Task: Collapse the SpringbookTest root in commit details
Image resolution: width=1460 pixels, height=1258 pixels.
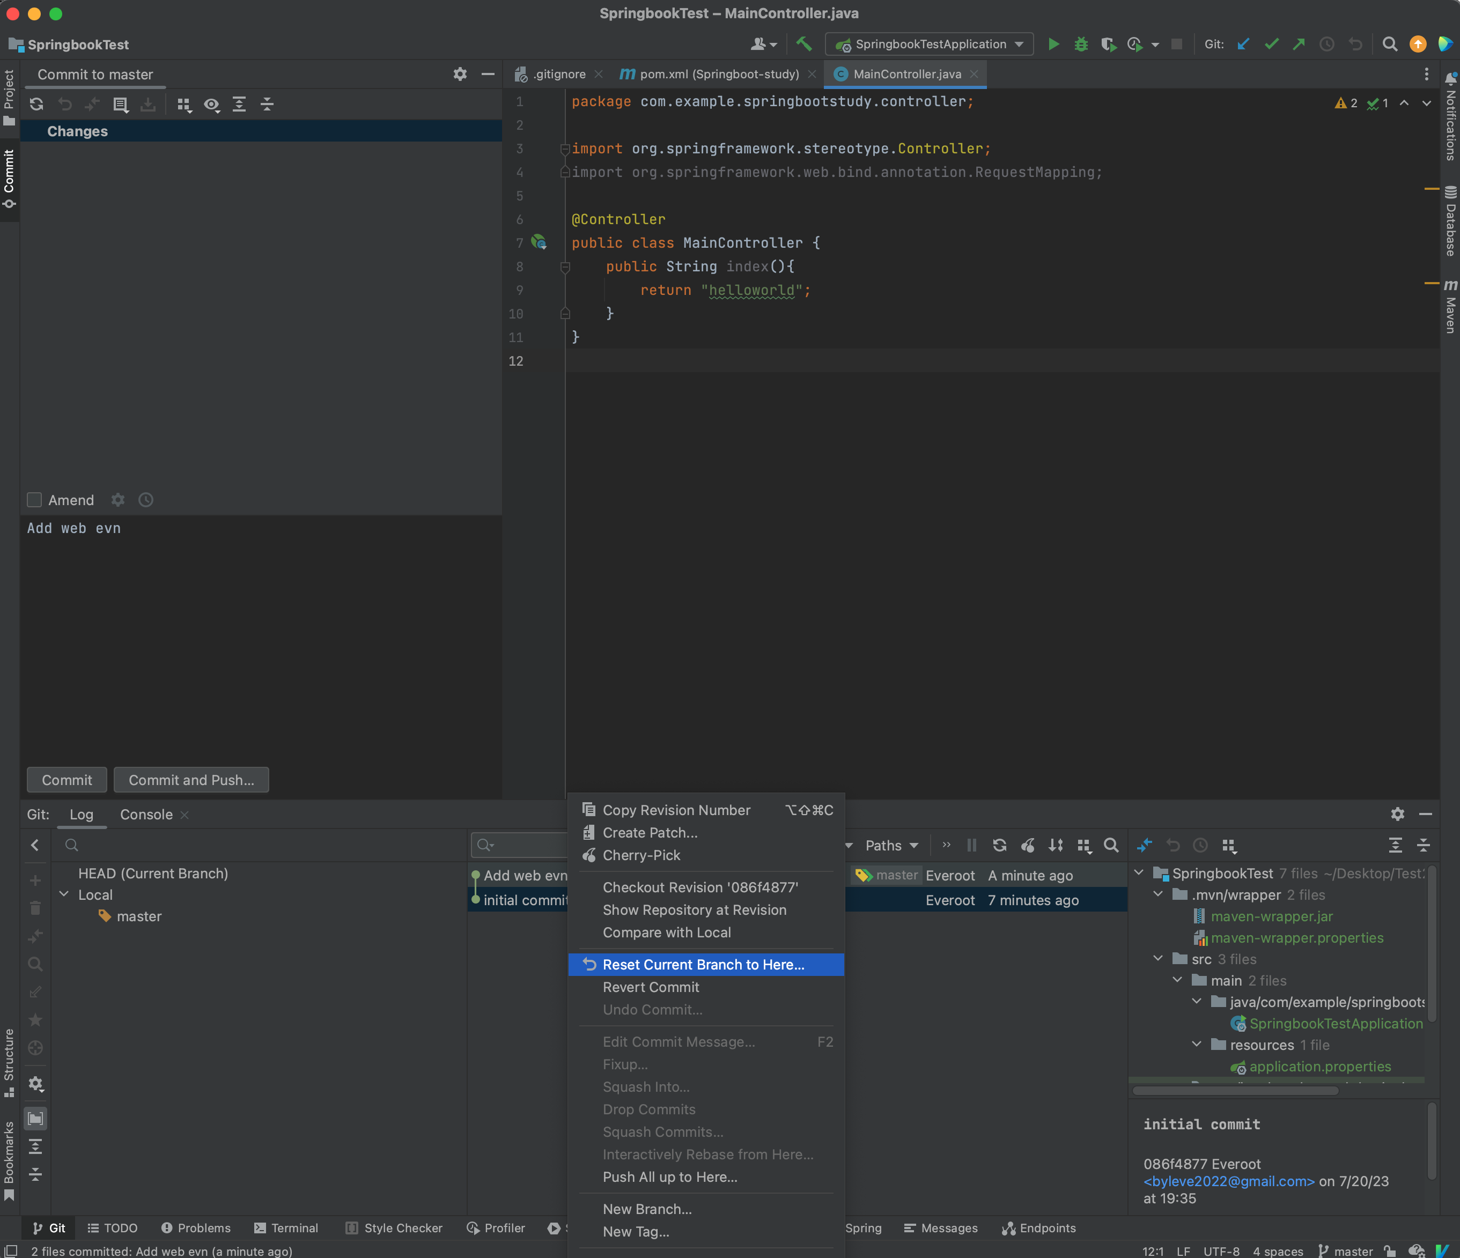Action: coord(1139,872)
